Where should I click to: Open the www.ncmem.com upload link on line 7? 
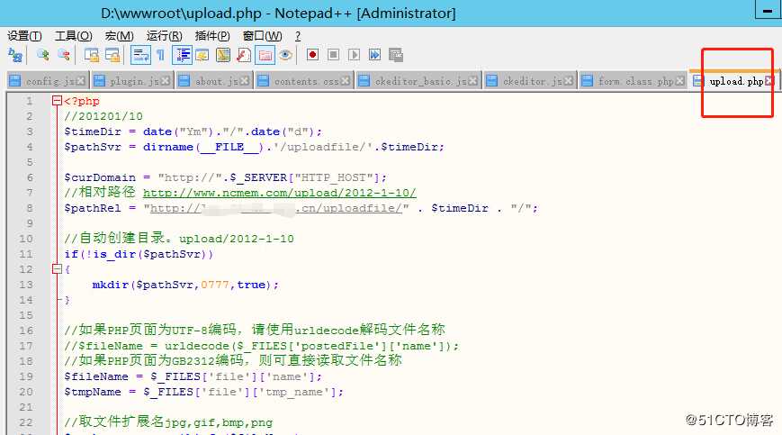[x=280, y=193]
